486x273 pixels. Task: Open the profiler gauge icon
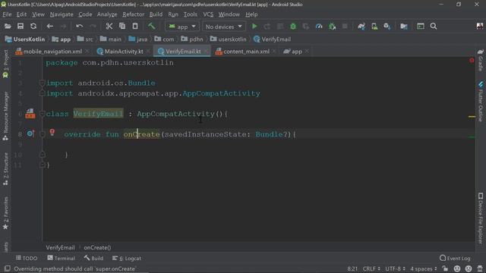point(319,27)
